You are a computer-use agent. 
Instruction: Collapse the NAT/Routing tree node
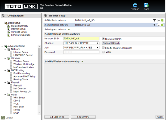coord(5,71)
